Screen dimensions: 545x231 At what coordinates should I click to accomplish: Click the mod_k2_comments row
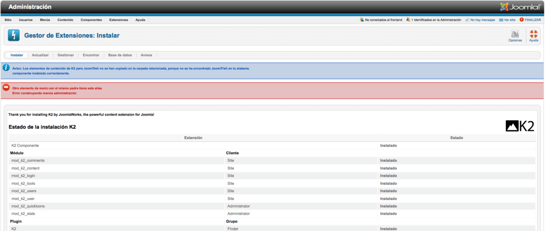pos(272,161)
